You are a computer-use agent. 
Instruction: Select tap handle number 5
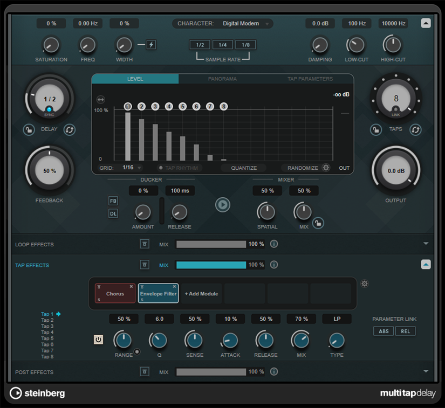182,107
